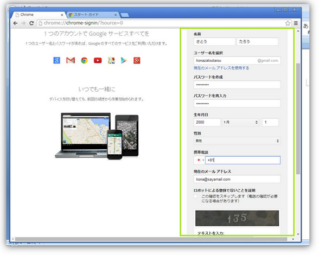Click the left arrow of horizontal scrollbar
This screenshot has height=255, width=319.
coord(13,239)
